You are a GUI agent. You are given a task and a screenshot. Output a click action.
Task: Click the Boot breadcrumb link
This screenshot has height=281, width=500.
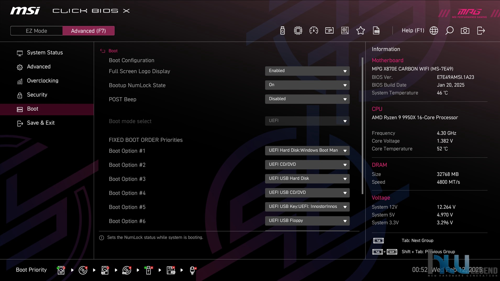[x=113, y=51]
